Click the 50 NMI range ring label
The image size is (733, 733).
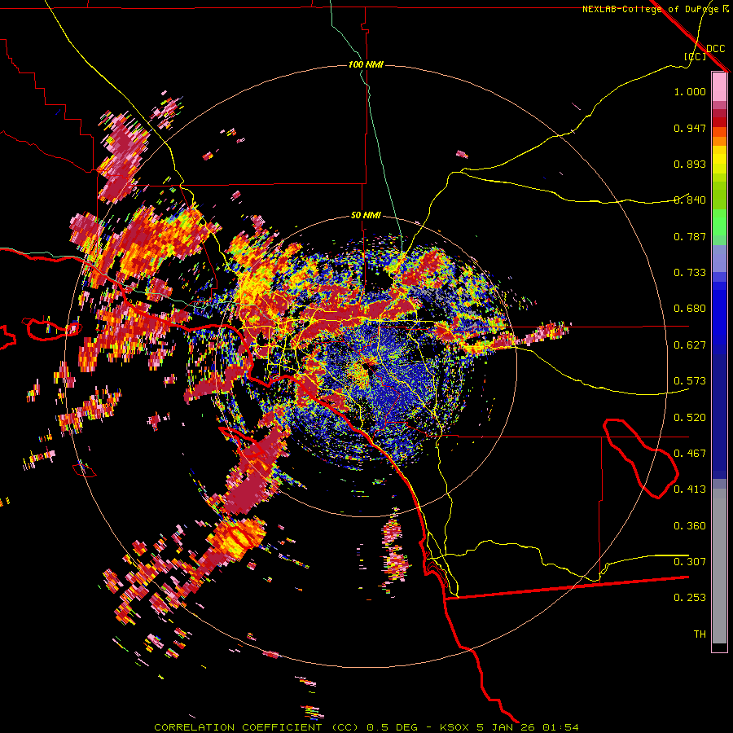pyautogui.click(x=366, y=215)
